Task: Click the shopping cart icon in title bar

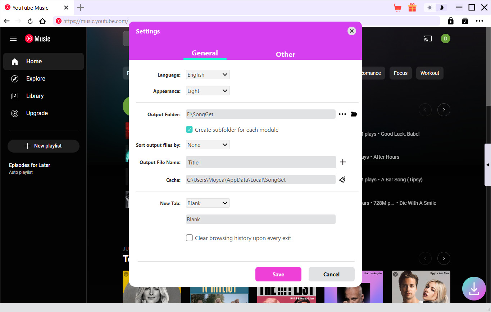Action: pyautogui.click(x=397, y=8)
